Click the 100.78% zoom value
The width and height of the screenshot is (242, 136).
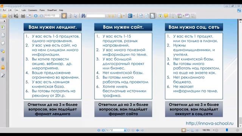[x=206, y=130]
